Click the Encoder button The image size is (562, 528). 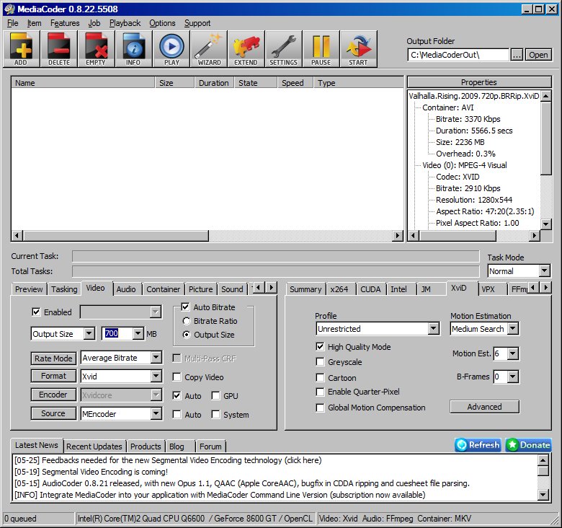tap(53, 395)
